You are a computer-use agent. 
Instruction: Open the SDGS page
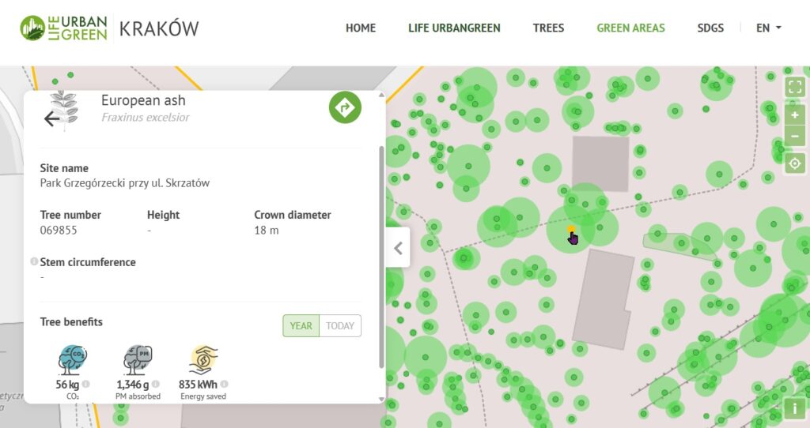710,28
